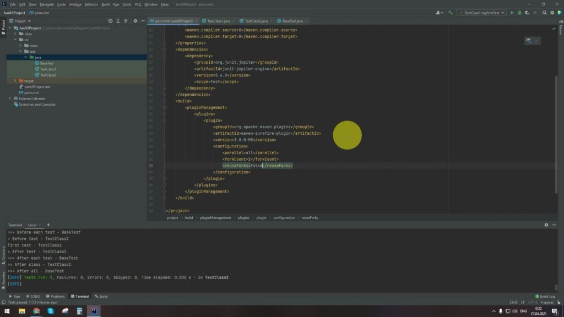The image size is (564, 317).
Task: Open the VCS menu
Action: 138,4
